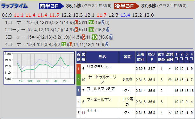Click green 2nd place rank cell
Screen dimensions: 195x119
[78, 80]
